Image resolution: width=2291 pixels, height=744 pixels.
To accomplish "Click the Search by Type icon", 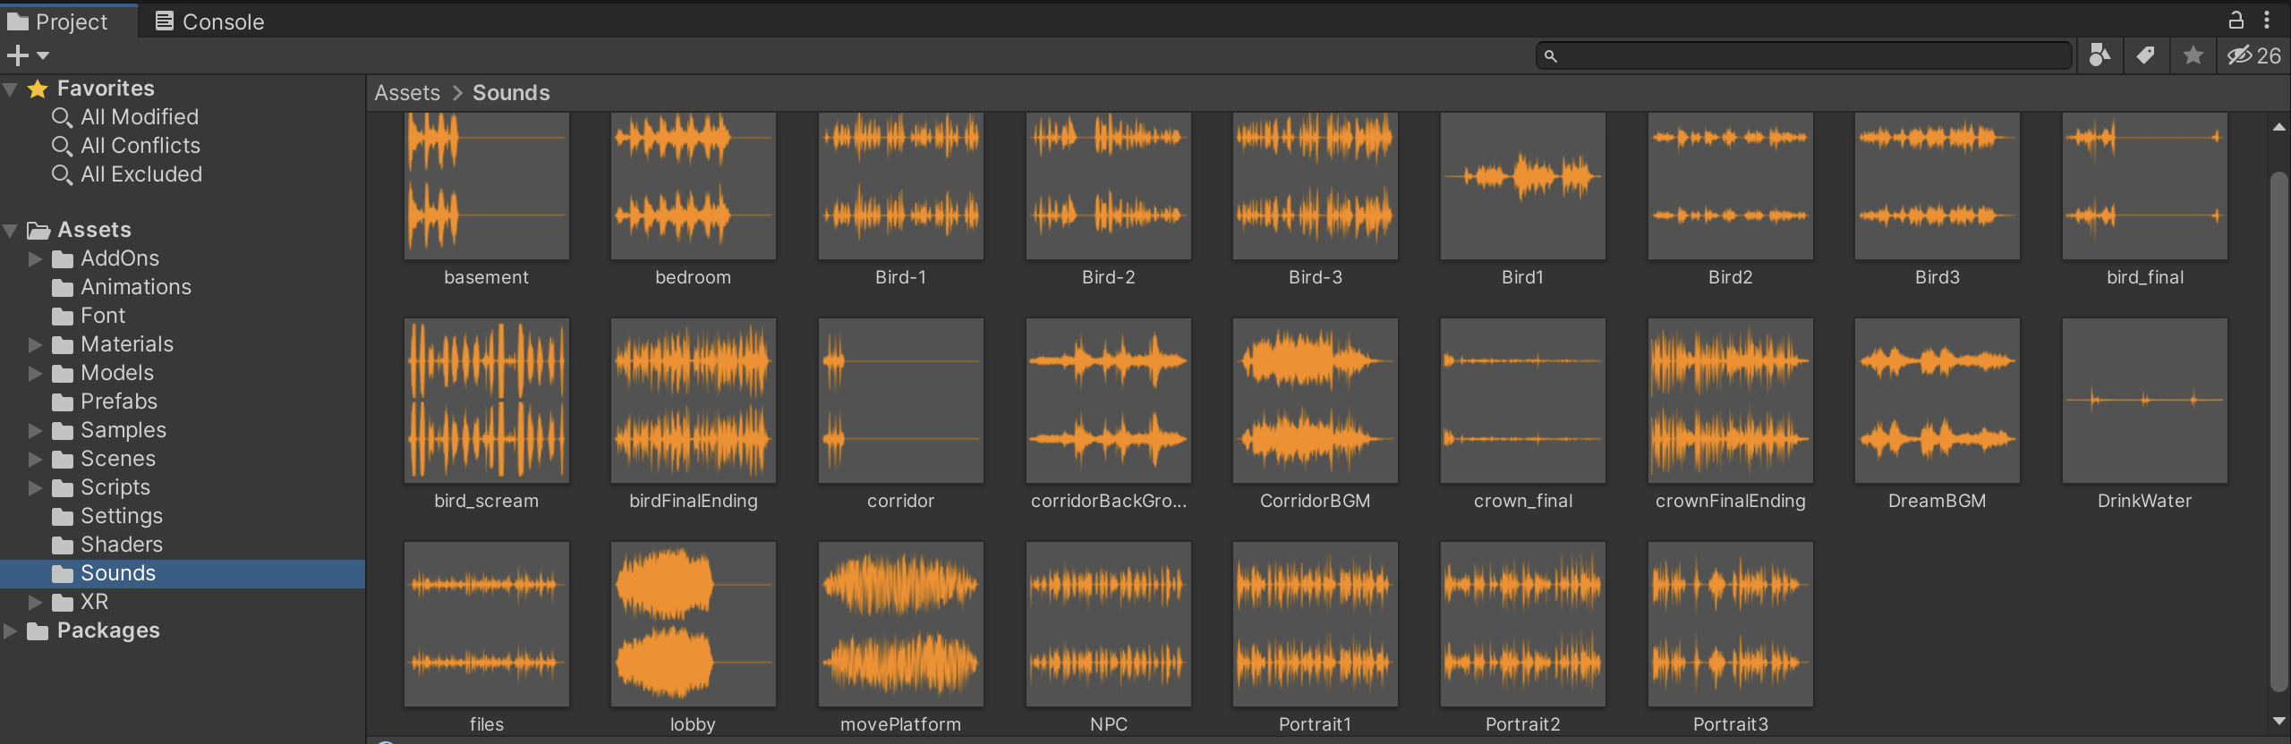I will point(2099,55).
